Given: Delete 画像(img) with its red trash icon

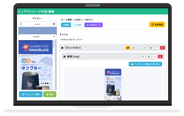Looking at the screenshot, I should coord(160,57).
